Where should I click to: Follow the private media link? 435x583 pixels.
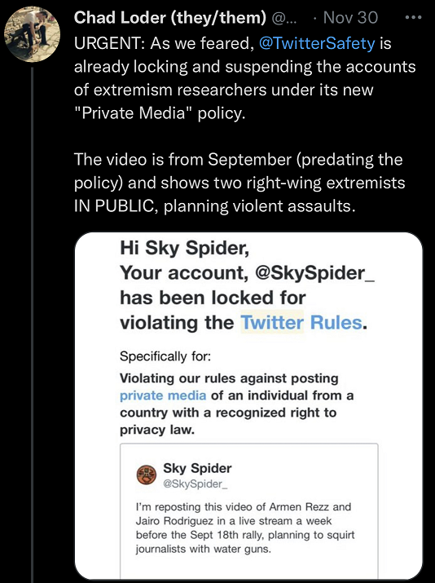tap(163, 395)
